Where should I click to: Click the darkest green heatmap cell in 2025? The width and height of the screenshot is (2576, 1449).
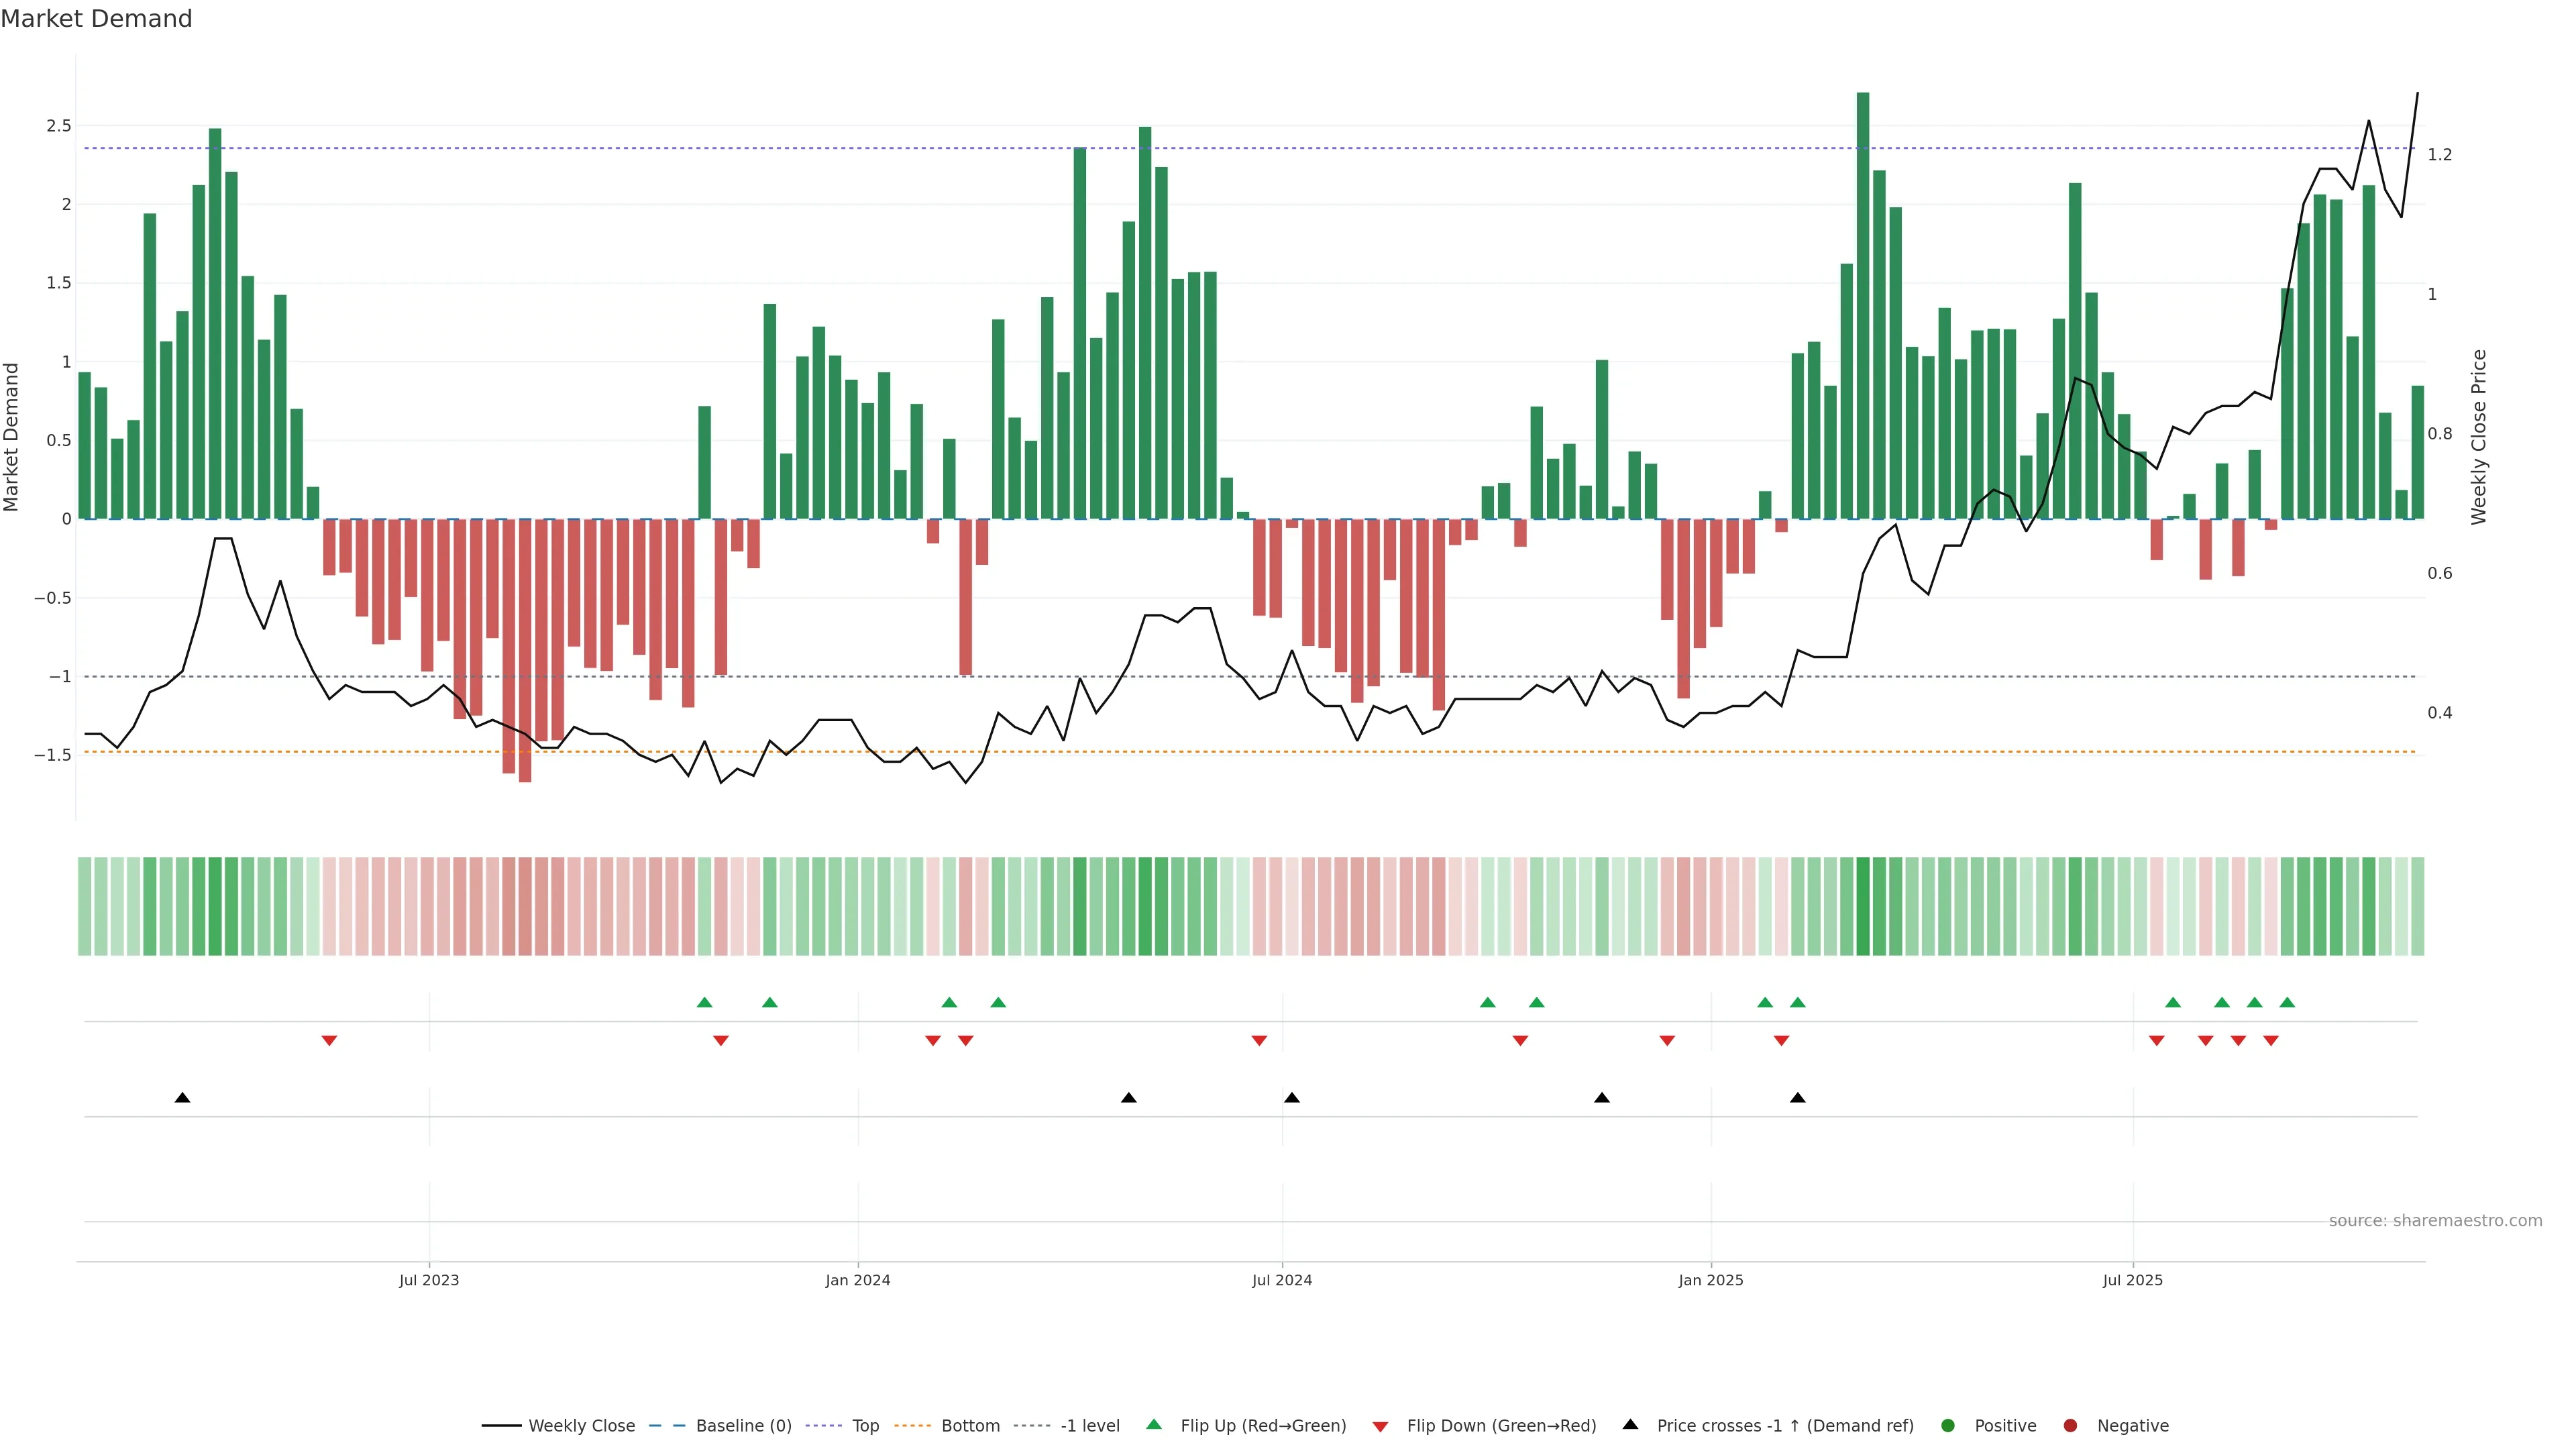(1863, 906)
